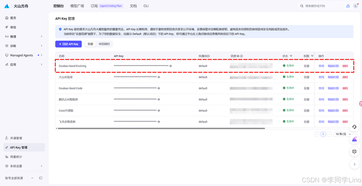This screenshot has height=186, width=362.
Task: Click 删除 for 飞书多维表格
Action: point(345,122)
